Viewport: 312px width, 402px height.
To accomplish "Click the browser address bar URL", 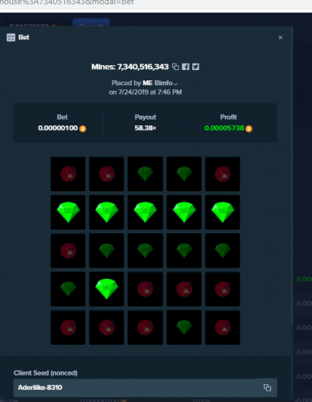I will click(67, 2).
